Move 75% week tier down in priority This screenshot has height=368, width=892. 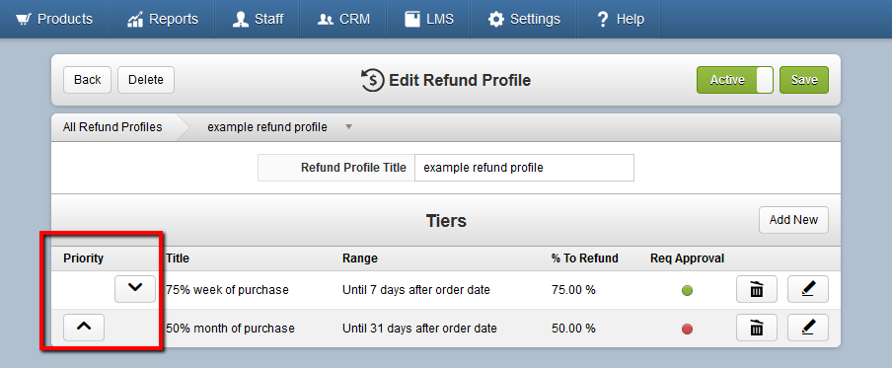135,289
